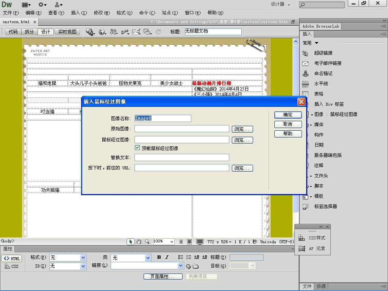The height and width of the screenshot is (291, 388).
Task: Choose the Select tool arrow in status bar
Action: coord(130,241)
